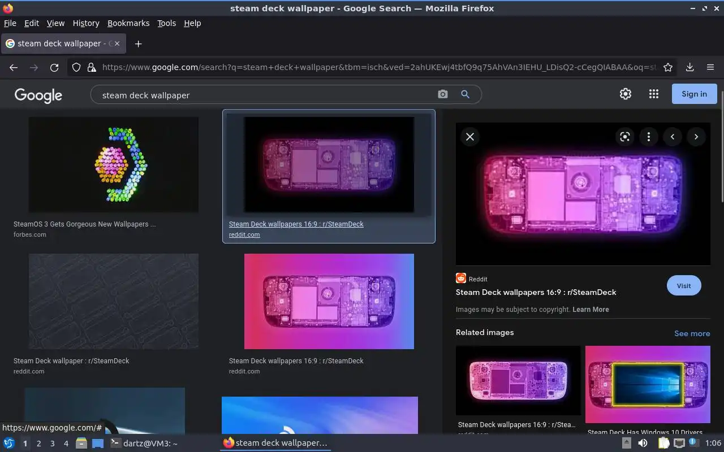
Task: Open the gray patterned Steam Deck wallpaper thumbnail
Action: pyautogui.click(x=114, y=301)
